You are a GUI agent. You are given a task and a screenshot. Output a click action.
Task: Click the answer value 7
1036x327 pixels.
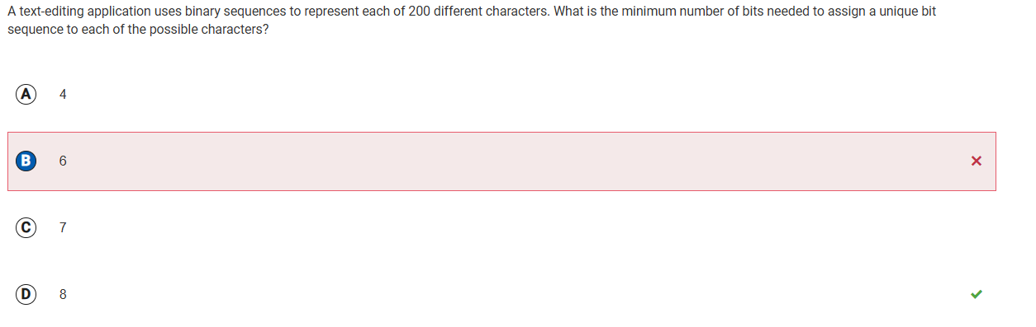pos(63,227)
